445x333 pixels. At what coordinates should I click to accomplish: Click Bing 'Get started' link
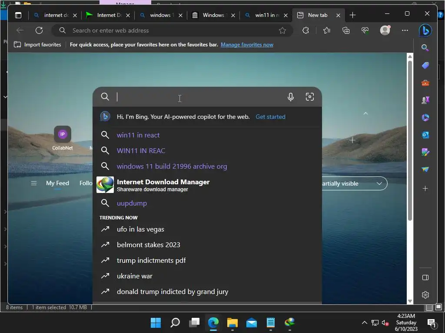(270, 117)
